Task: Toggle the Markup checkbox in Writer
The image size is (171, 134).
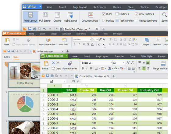Action: (104, 20)
